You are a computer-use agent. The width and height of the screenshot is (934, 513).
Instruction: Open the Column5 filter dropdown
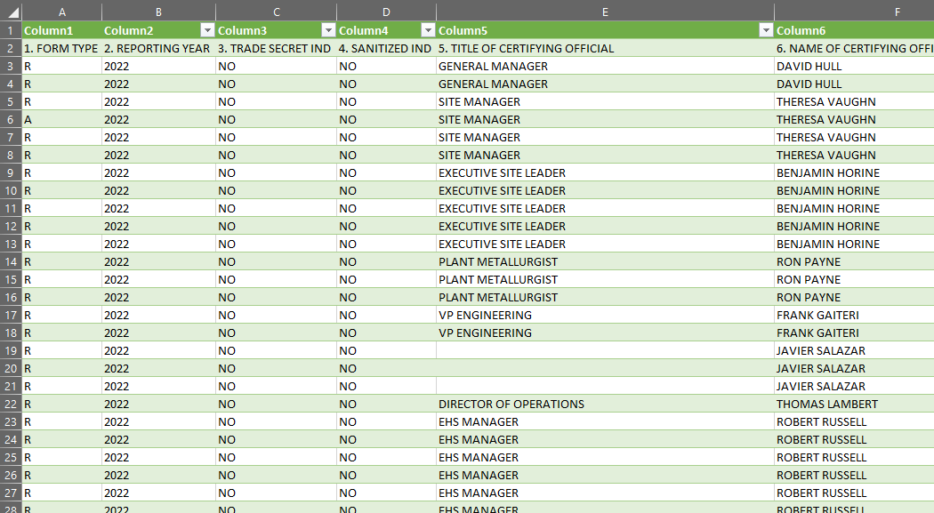pos(765,29)
